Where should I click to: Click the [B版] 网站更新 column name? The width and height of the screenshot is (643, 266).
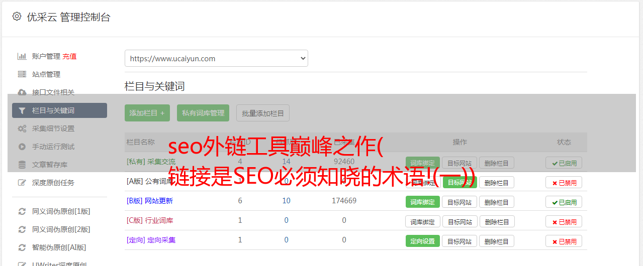pyautogui.click(x=149, y=201)
